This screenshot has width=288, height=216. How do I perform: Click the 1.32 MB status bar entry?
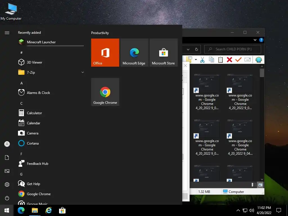[204, 192]
